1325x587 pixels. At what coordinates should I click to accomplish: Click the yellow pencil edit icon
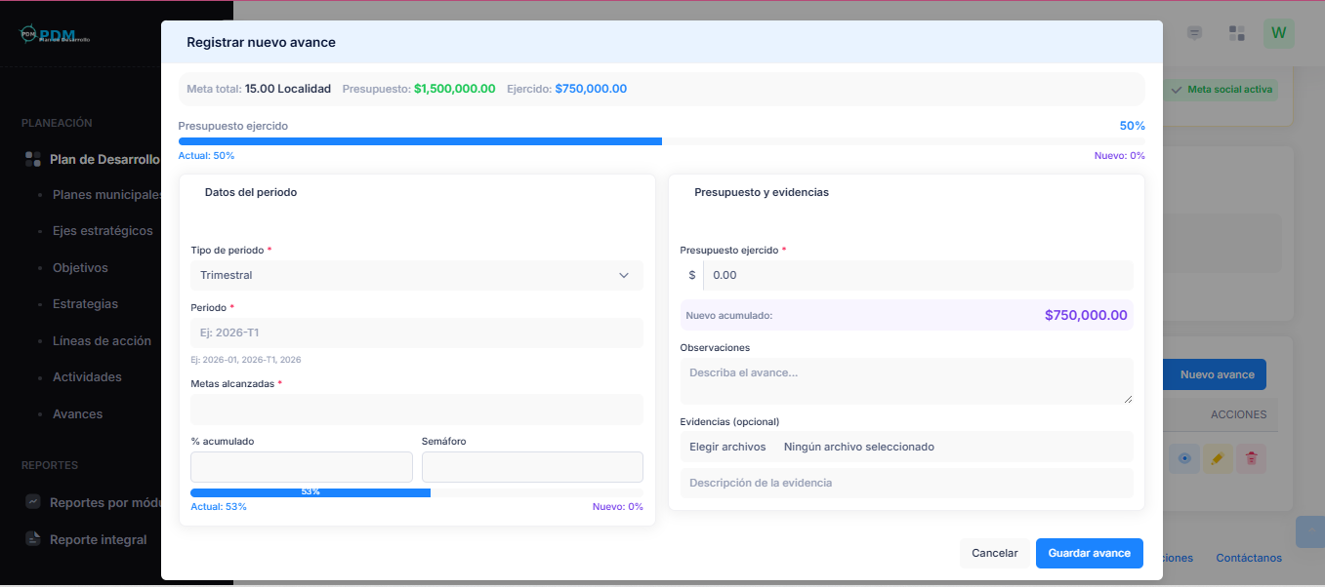point(1217,458)
